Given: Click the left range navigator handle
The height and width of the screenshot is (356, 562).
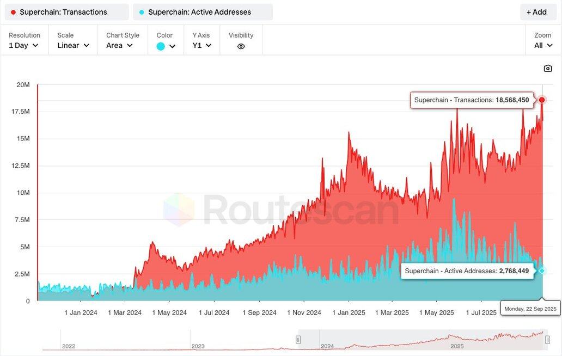Looking at the screenshot, I should 298,340.
